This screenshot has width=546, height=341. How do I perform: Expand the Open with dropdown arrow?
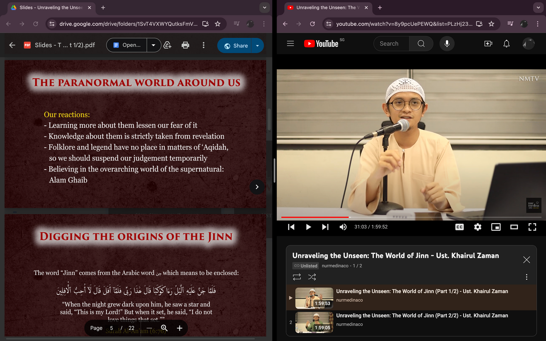[x=153, y=45]
